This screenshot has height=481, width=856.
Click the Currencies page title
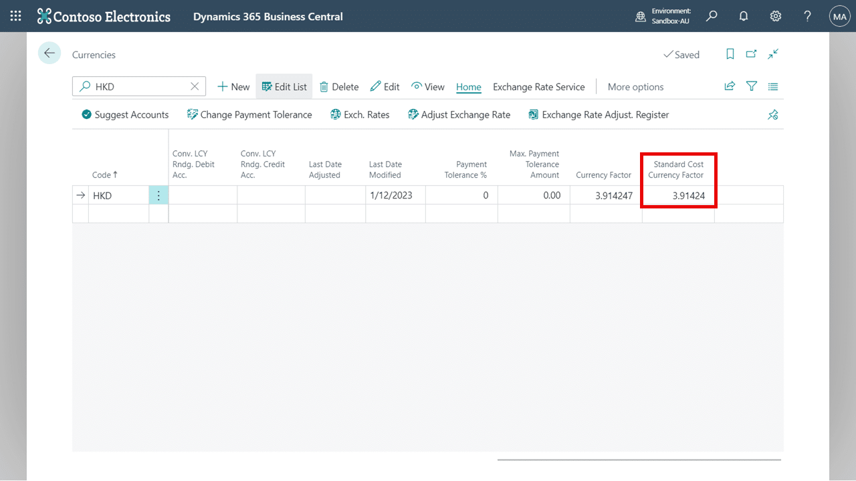94,55
